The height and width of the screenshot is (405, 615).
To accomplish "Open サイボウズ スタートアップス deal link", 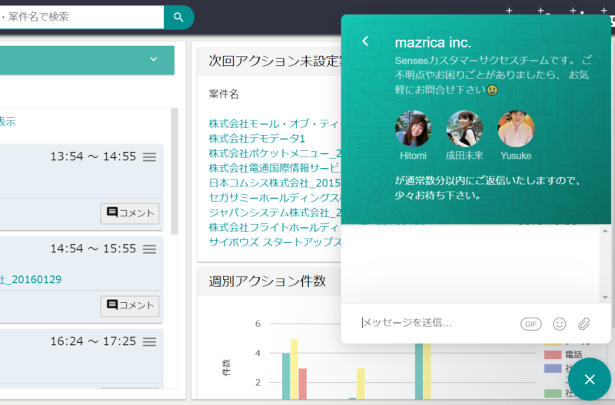I will (x=275, y=242).
